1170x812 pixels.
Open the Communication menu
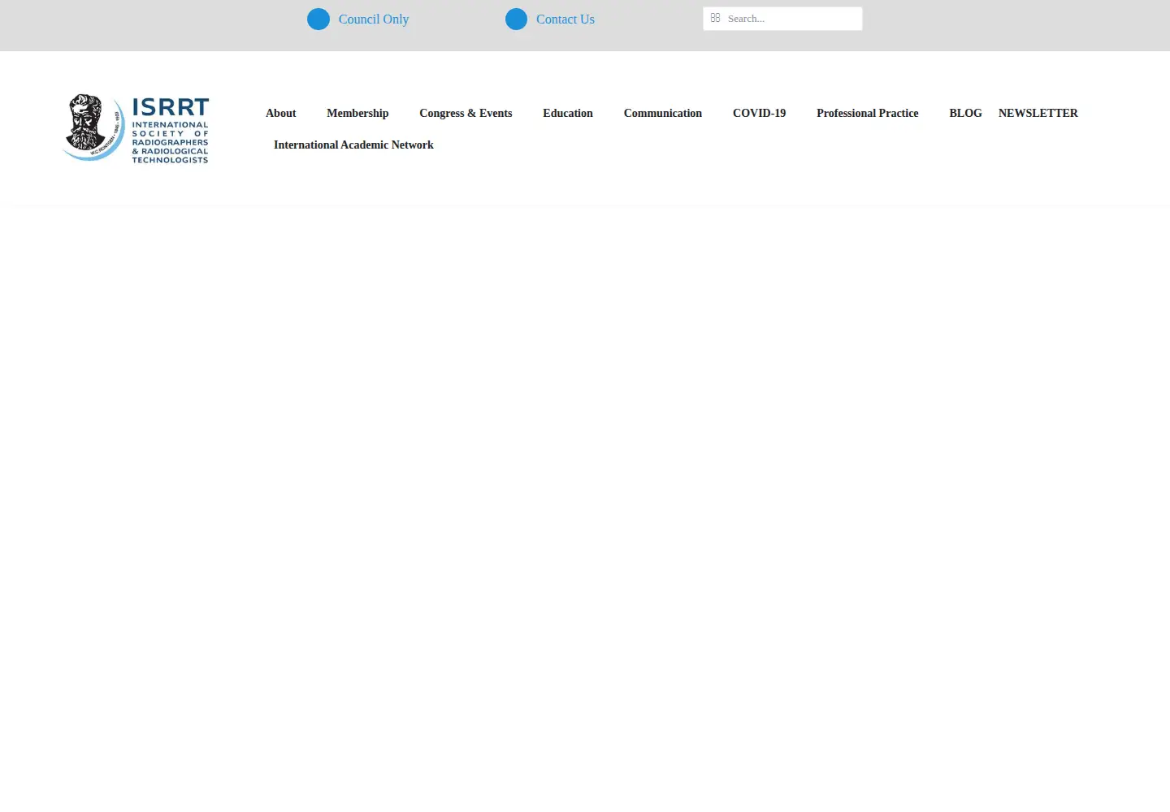(x=663, y=114)
